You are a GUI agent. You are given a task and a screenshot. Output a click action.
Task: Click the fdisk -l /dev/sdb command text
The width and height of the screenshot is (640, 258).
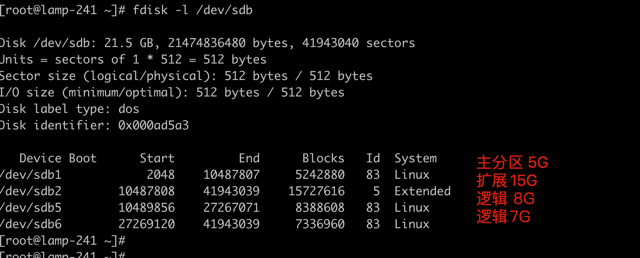pos(193,10)
